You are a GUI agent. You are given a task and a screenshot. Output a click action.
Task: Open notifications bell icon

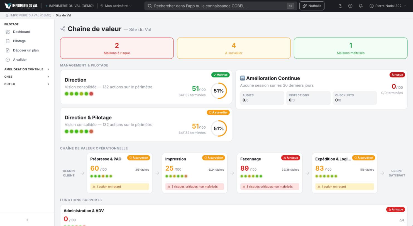pyautogui.click(x=361, y=6)
